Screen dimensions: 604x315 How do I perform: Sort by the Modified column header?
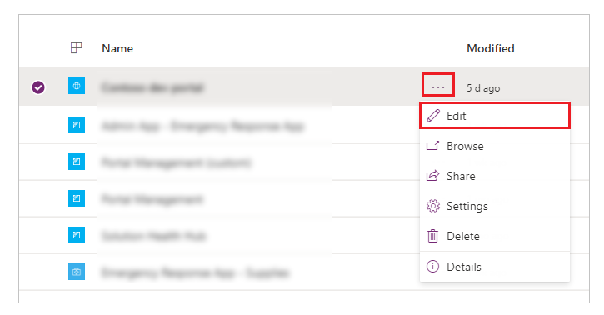[x=491, y=48]
